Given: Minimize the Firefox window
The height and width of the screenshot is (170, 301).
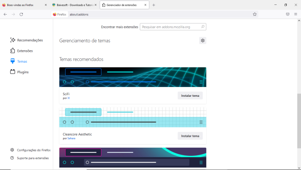Looking at the screenshot, I should 276,5.
